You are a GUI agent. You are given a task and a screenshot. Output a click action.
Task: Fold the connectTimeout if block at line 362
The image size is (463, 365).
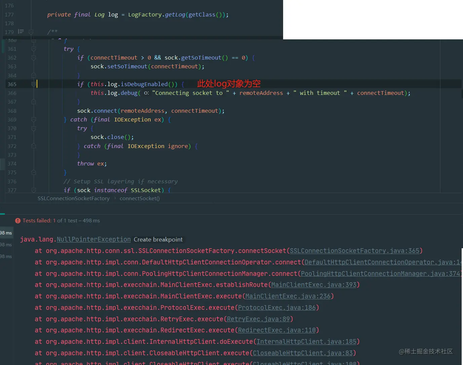pos(34,58)
